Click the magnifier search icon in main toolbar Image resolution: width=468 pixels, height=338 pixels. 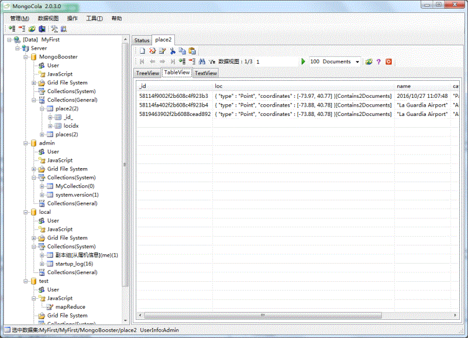pyautogui.click(x=64, y=29)
